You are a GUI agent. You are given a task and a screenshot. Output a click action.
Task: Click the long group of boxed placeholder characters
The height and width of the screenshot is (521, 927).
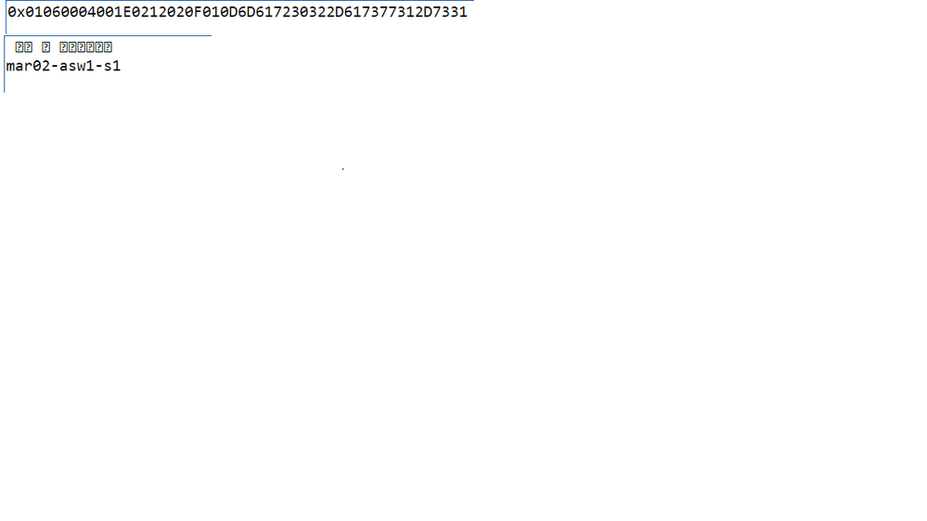(85, 47)
